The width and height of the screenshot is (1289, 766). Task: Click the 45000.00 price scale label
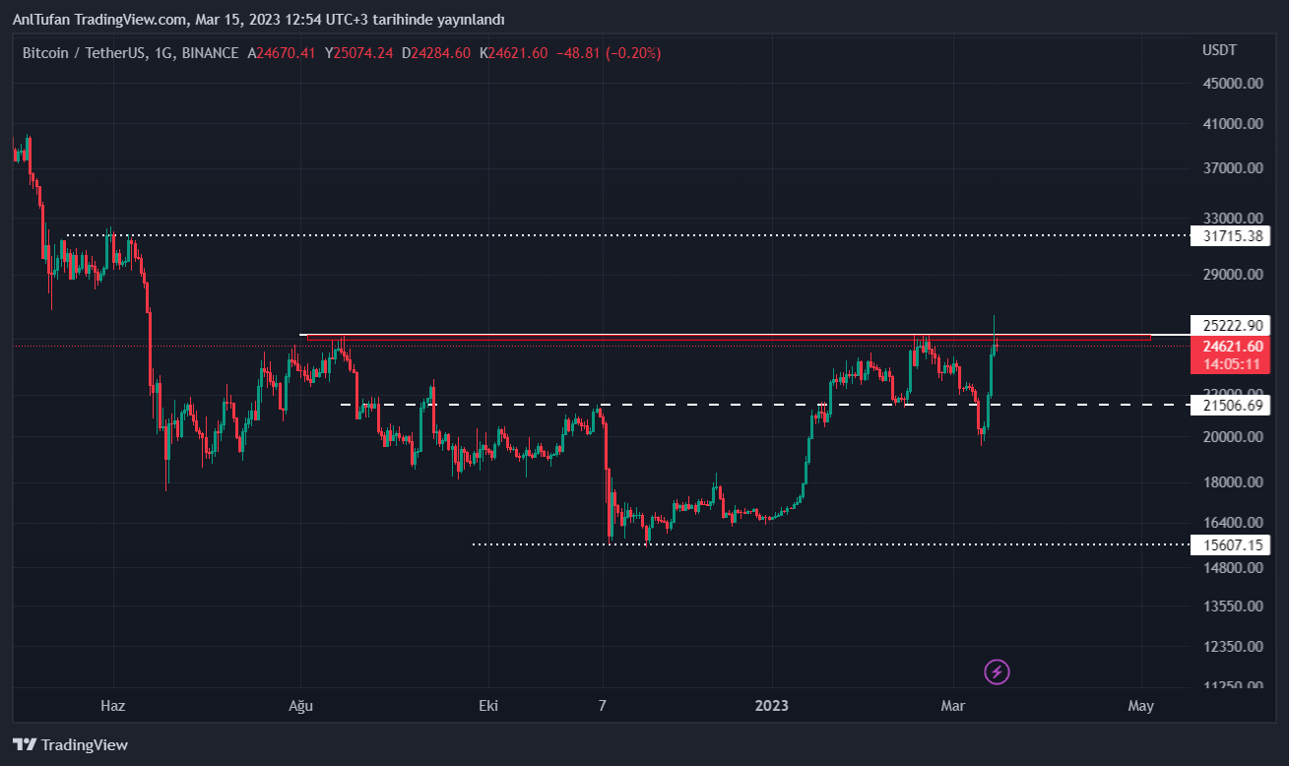click(x=1233, y=84)
